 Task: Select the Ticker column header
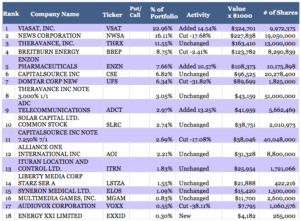point(112,15)
